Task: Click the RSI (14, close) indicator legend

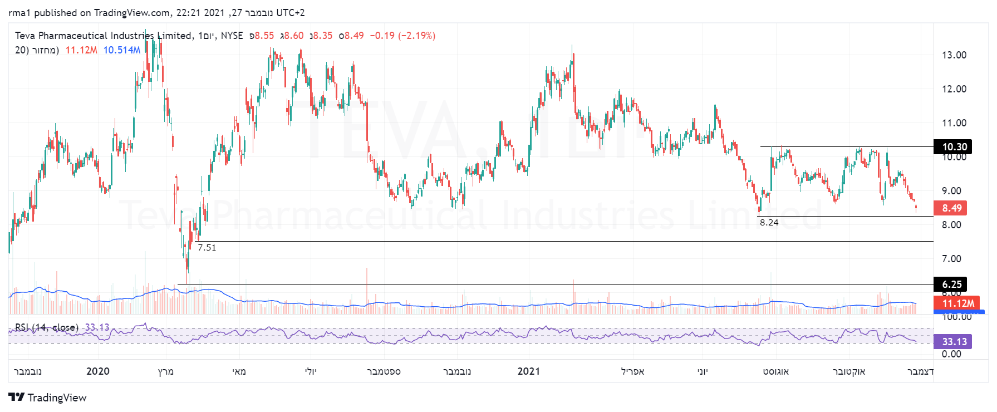Action: tap(47, 327)
